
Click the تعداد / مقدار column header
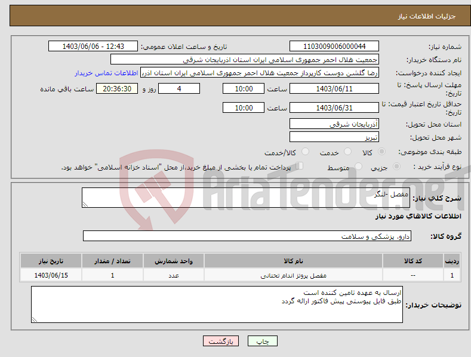tap(112, 261)
